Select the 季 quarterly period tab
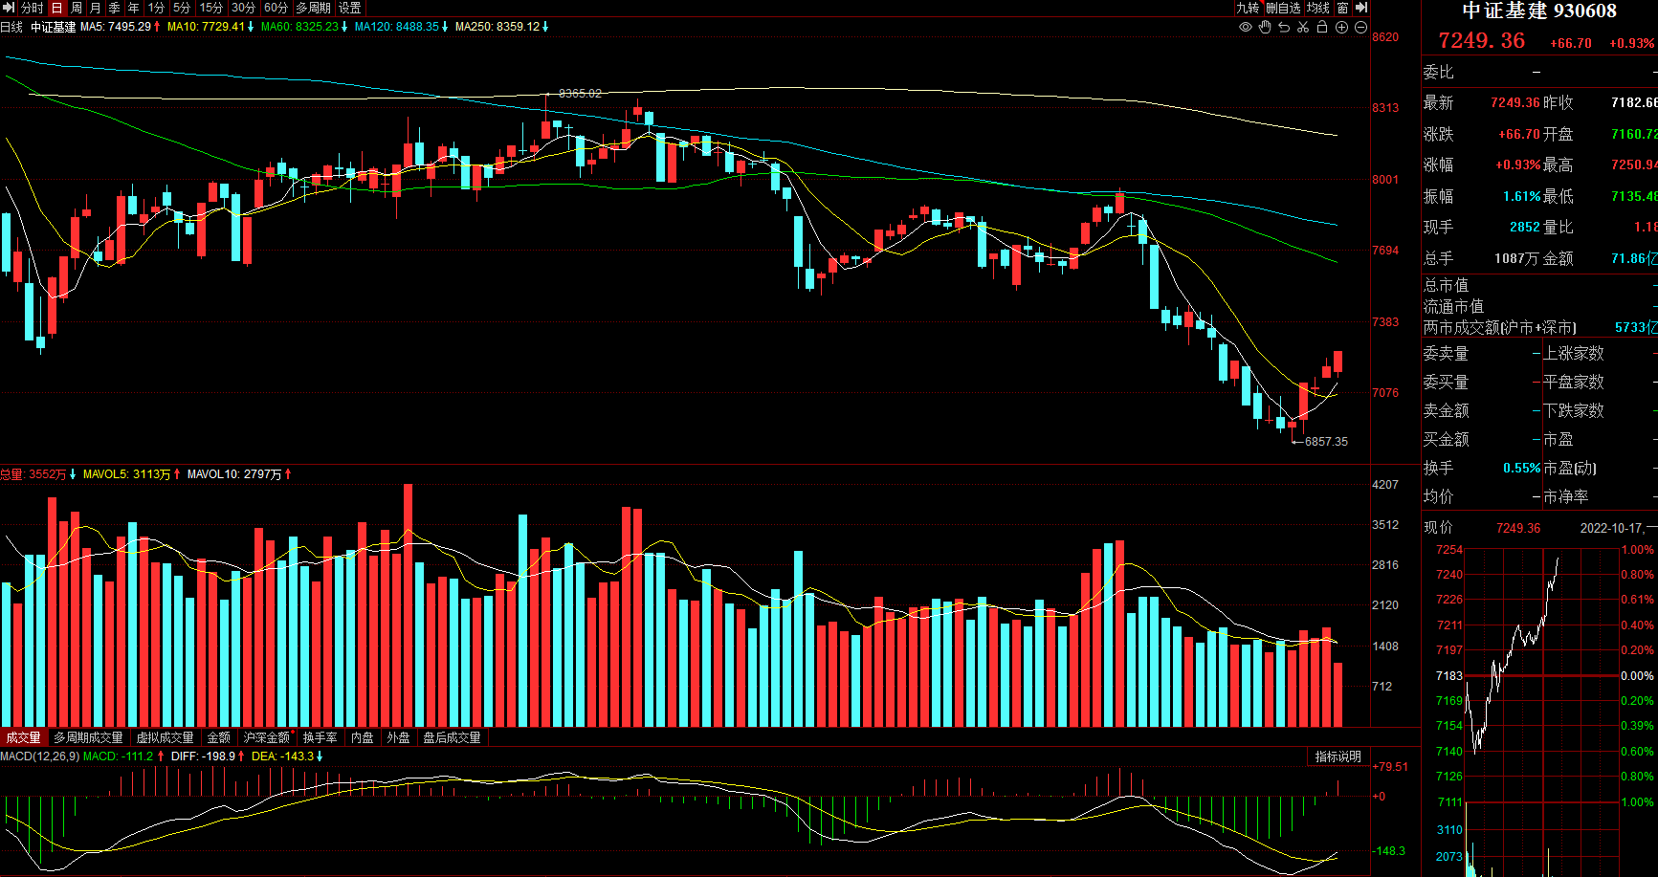The width and height of the screenshot is (1658, 877). (115, 8)
